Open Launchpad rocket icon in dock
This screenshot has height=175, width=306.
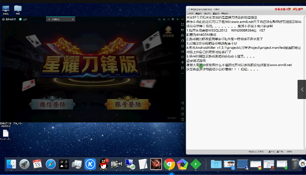(24, 164)
